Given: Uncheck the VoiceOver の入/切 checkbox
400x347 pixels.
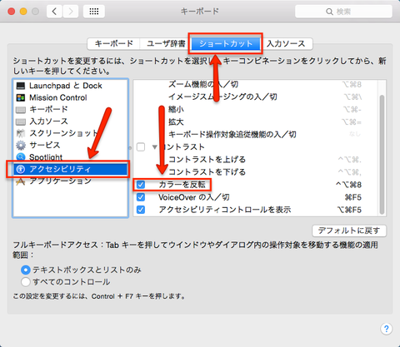Looking at the screenshot, I should point(141,197).
